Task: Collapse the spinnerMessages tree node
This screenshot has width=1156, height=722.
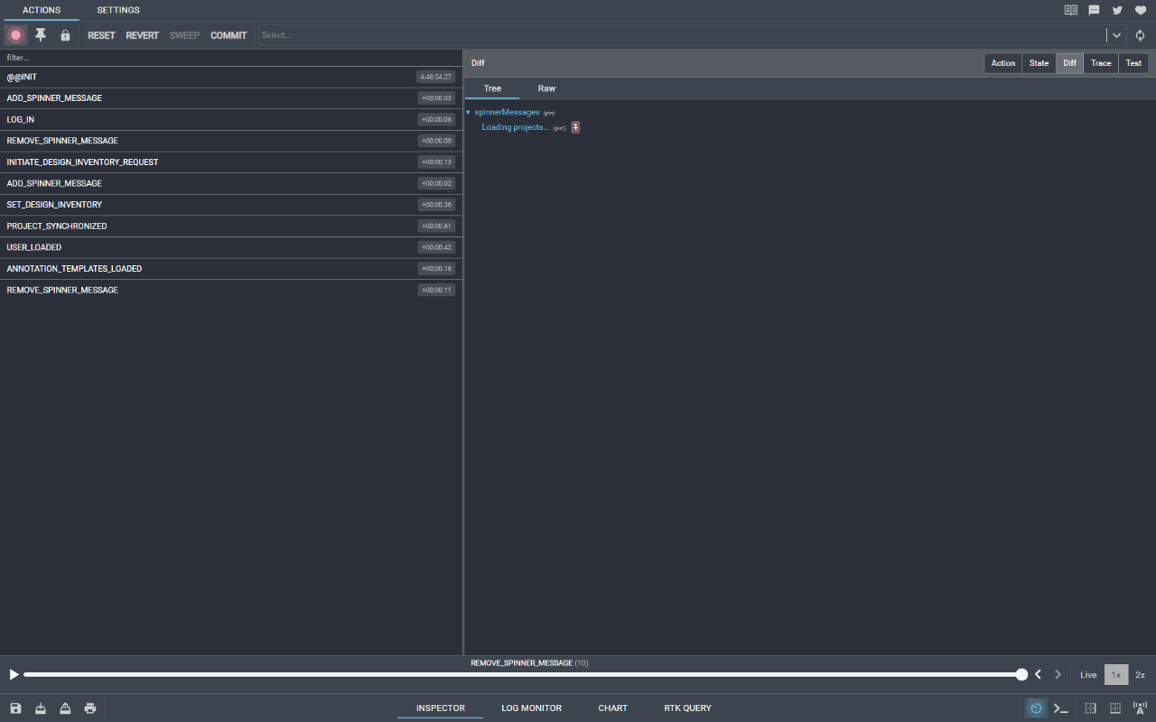Action: pyautogui.click(x=468, y=113)
